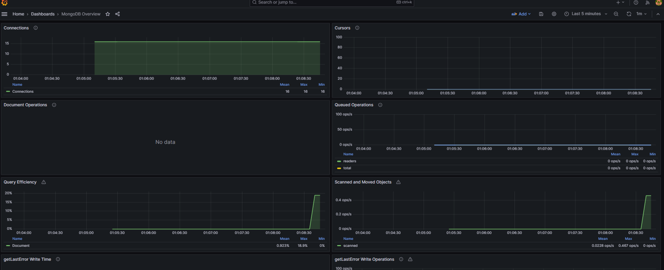
Task: Open the 1m refresh interval dropdown
Action: (x=642, y=14)
